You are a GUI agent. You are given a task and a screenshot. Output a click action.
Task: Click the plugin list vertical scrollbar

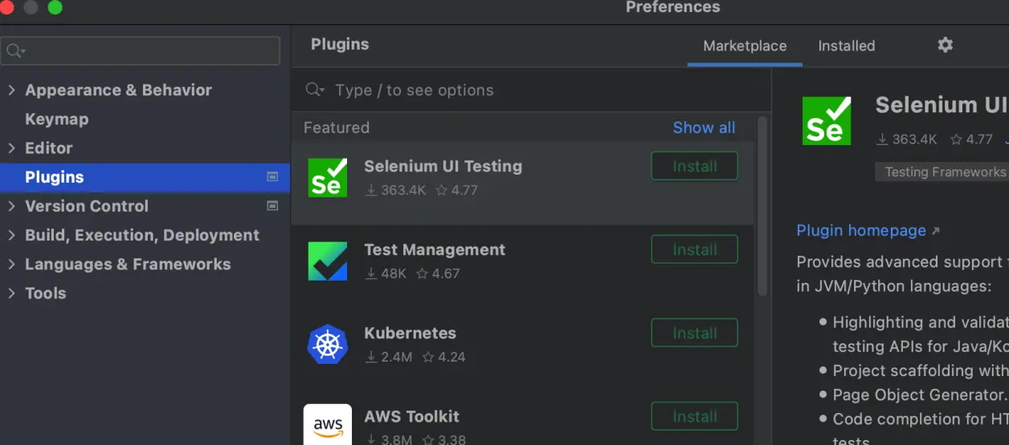tap(762, 207)
